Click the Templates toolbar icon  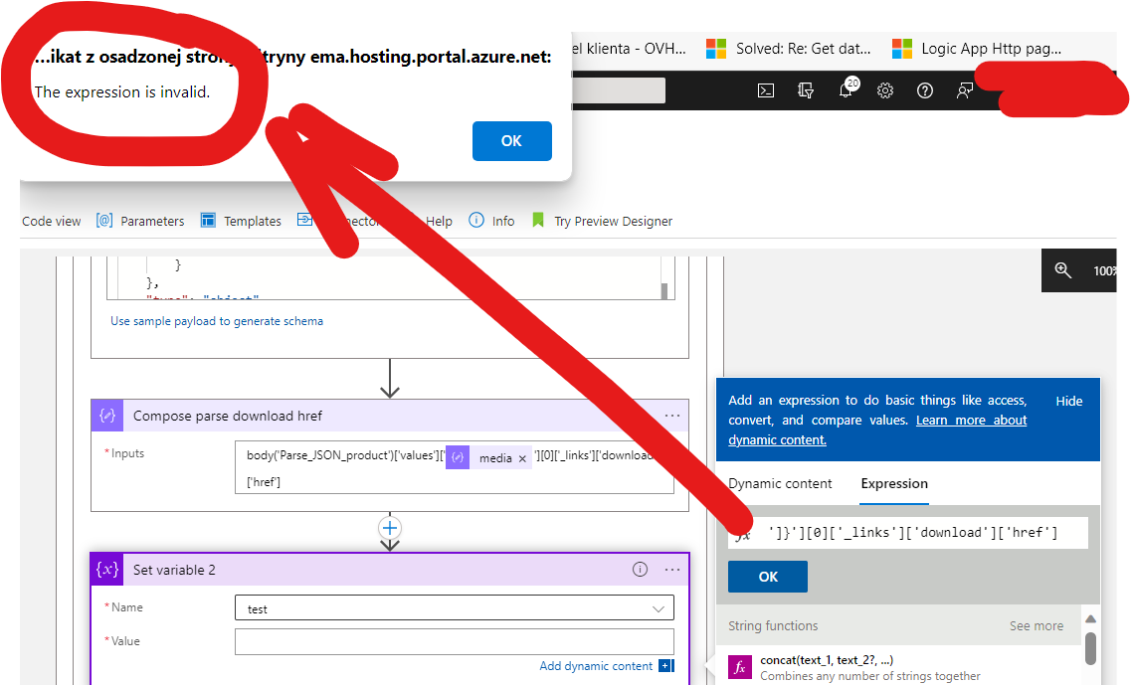pos(208,220)
